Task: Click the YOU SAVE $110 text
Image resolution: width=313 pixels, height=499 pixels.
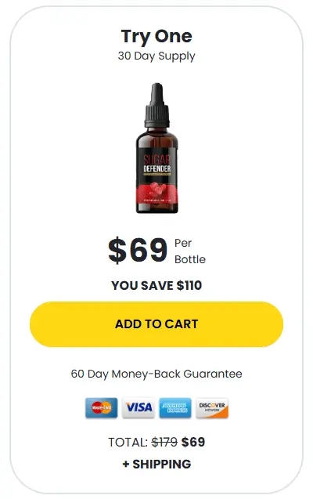Action: (x=156, y=285)
